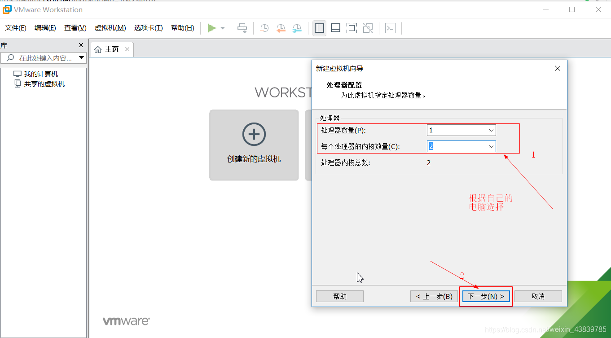Enter full screen mode icon
611x338 pixels.
click(352, 28)
